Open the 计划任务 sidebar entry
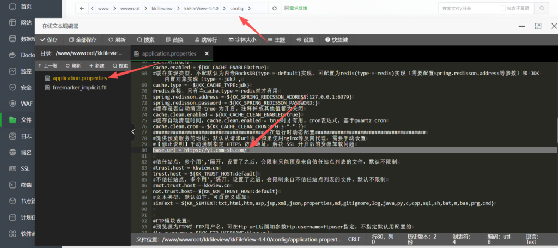 tap(21, 217)
